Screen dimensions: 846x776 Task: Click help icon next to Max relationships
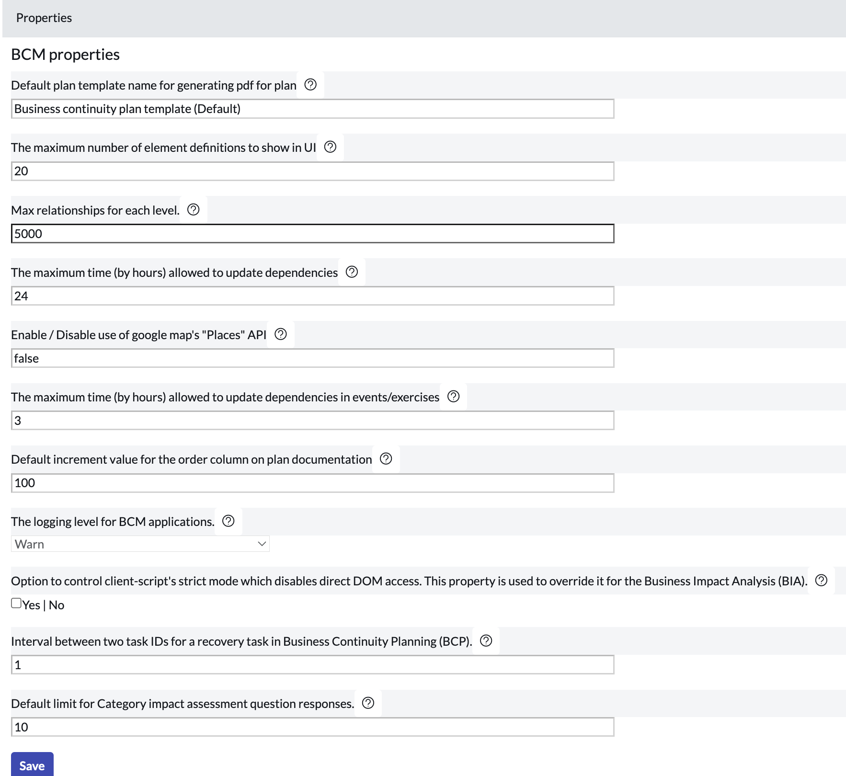[x=194, y=210]
